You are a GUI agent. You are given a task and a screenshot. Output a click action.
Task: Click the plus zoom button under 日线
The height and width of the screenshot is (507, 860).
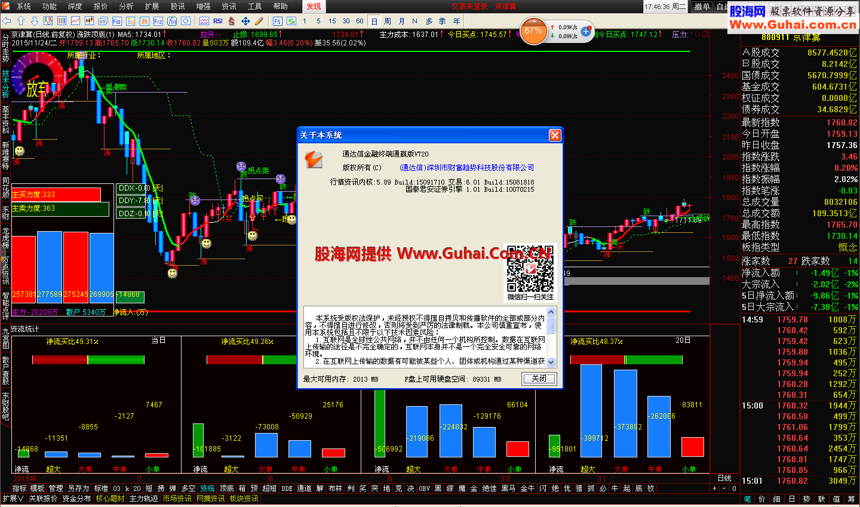click(715, 488)
